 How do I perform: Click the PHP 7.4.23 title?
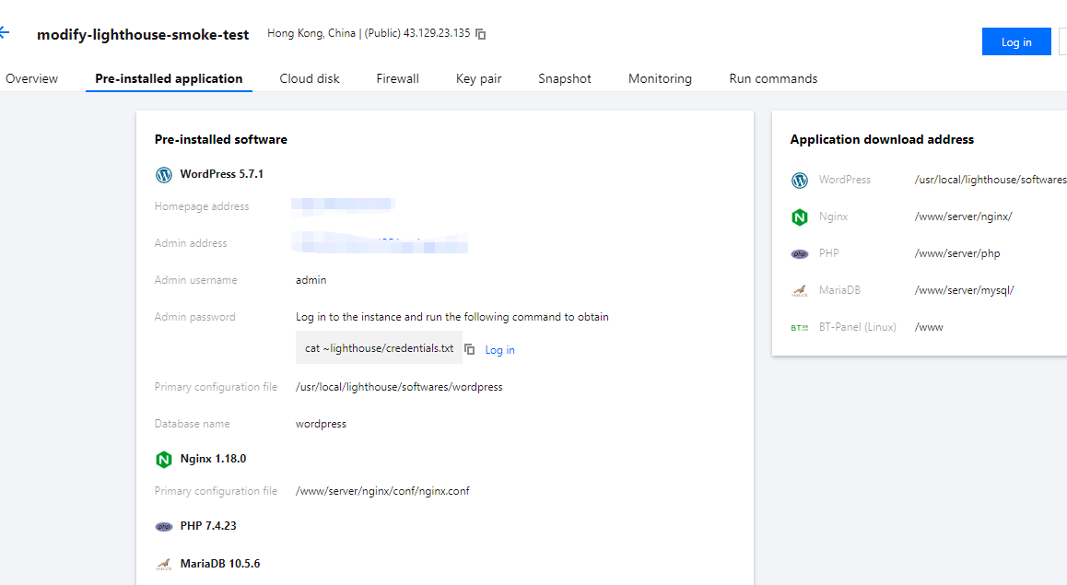click(x=208, y=526)
